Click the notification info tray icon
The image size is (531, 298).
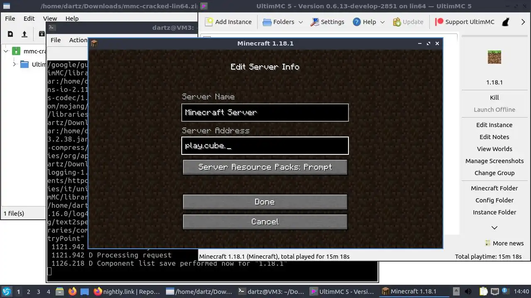[x=505, y=291]
